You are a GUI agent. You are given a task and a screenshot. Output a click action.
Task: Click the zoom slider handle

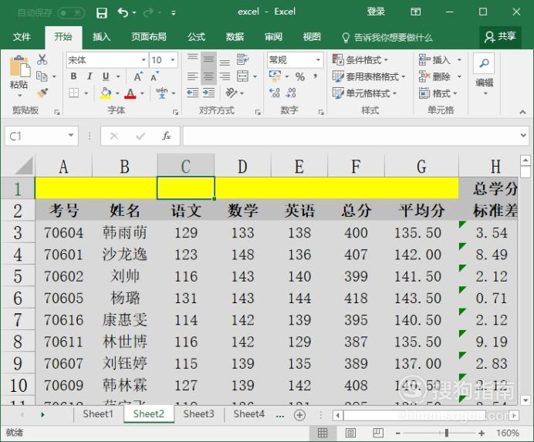click(x=447, y=433)
